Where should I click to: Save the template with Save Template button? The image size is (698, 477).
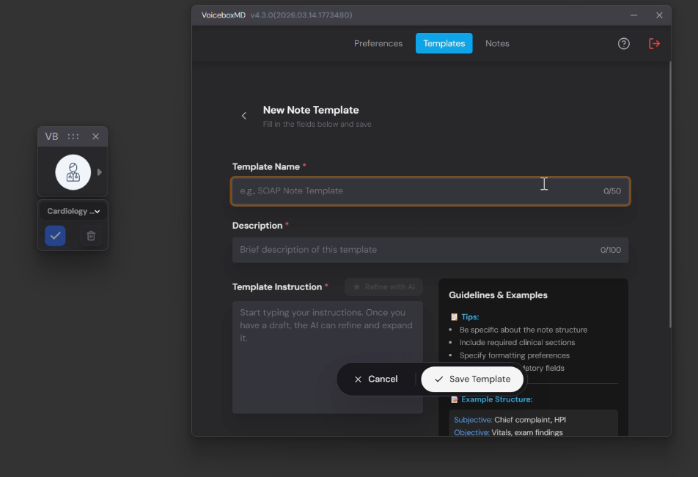472,379
